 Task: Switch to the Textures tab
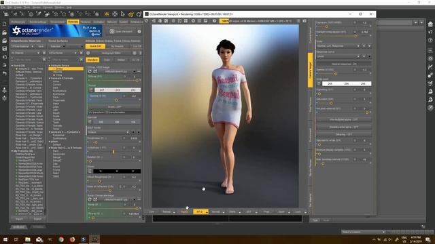86,22
